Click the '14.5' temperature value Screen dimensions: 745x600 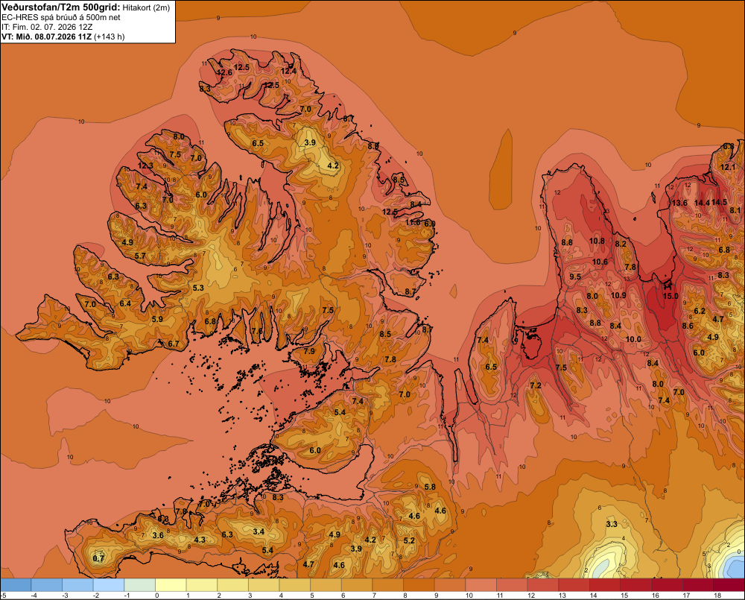pyautogui.click(x=719, y=202)
